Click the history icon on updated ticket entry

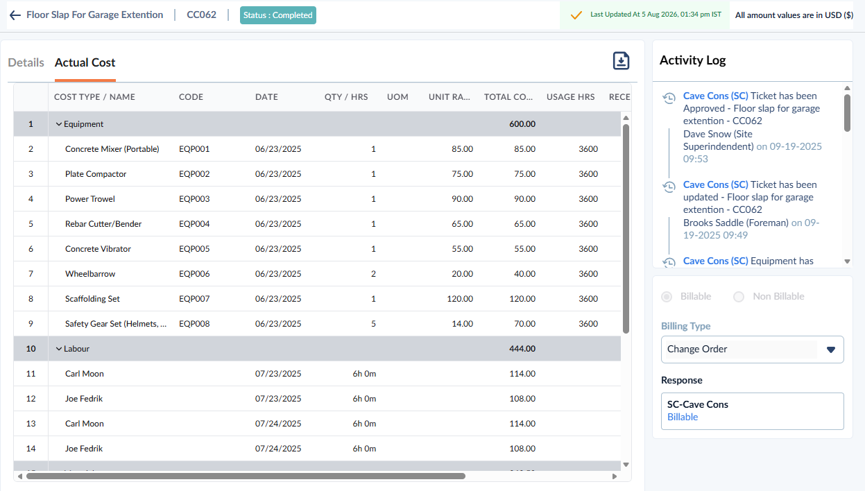click(x=669, y=187)
